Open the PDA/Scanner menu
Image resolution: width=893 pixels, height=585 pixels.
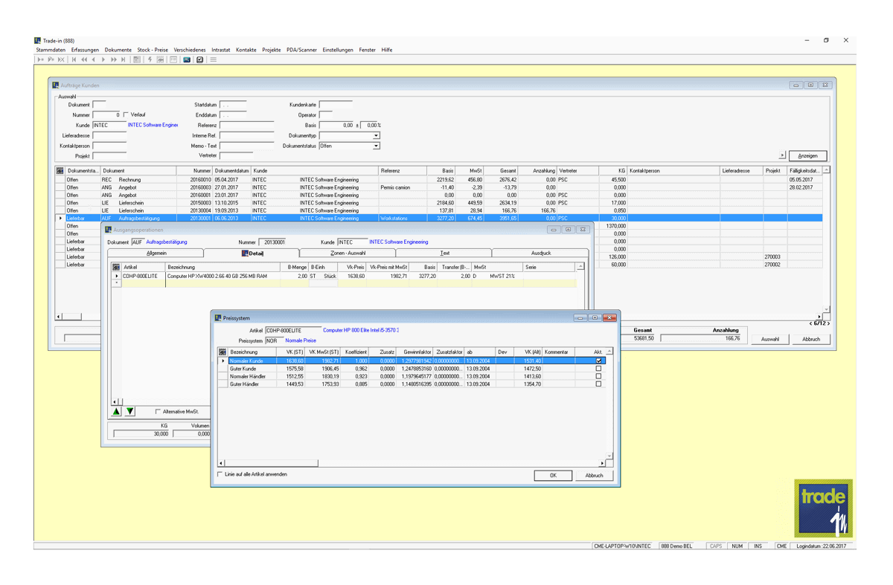tap(301, 50)
